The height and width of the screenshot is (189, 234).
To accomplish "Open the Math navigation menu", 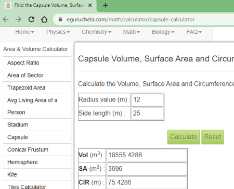I will tap(132, 32).
